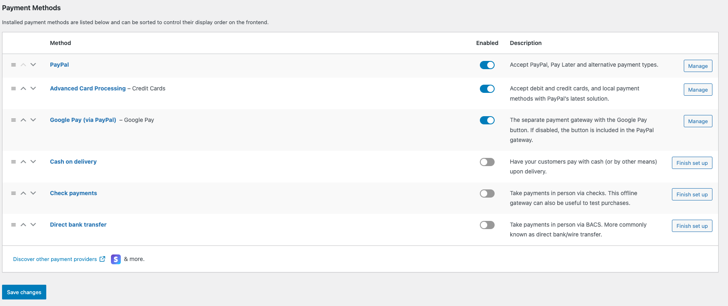Image resolution: width=728 pixels, height=306 pixels.
Task: Move Check payments down
Action: click(33, 193)
